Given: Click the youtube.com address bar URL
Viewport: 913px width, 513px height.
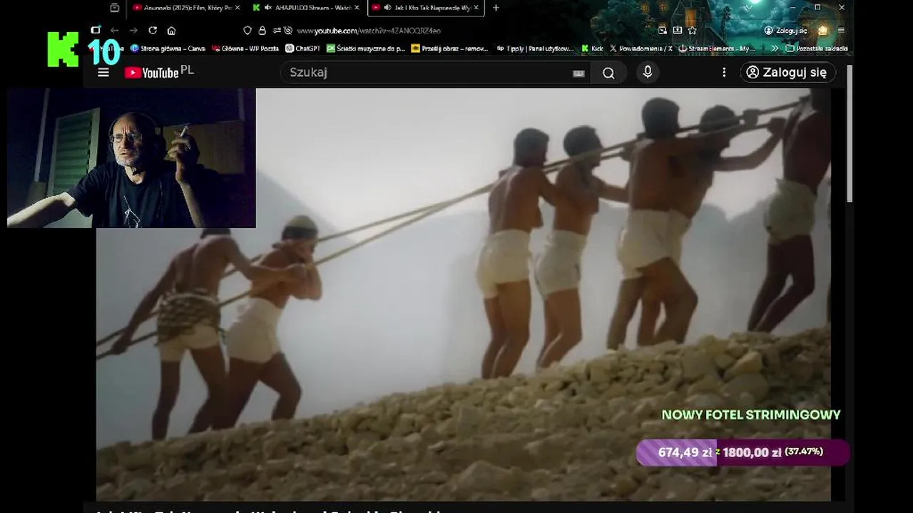Looking at the screenshot, I should [369, 31].
